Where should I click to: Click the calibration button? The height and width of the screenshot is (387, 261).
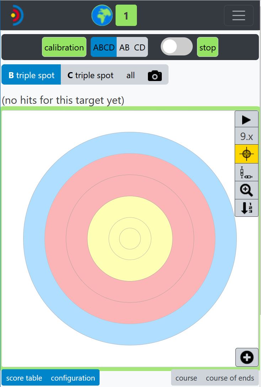64,47
